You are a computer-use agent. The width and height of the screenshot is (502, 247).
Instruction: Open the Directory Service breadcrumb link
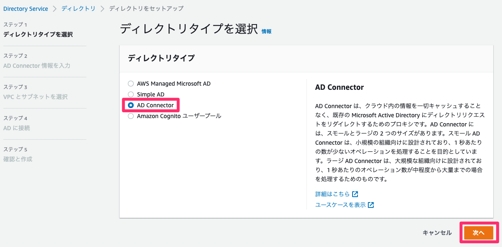tap(26, 9)
